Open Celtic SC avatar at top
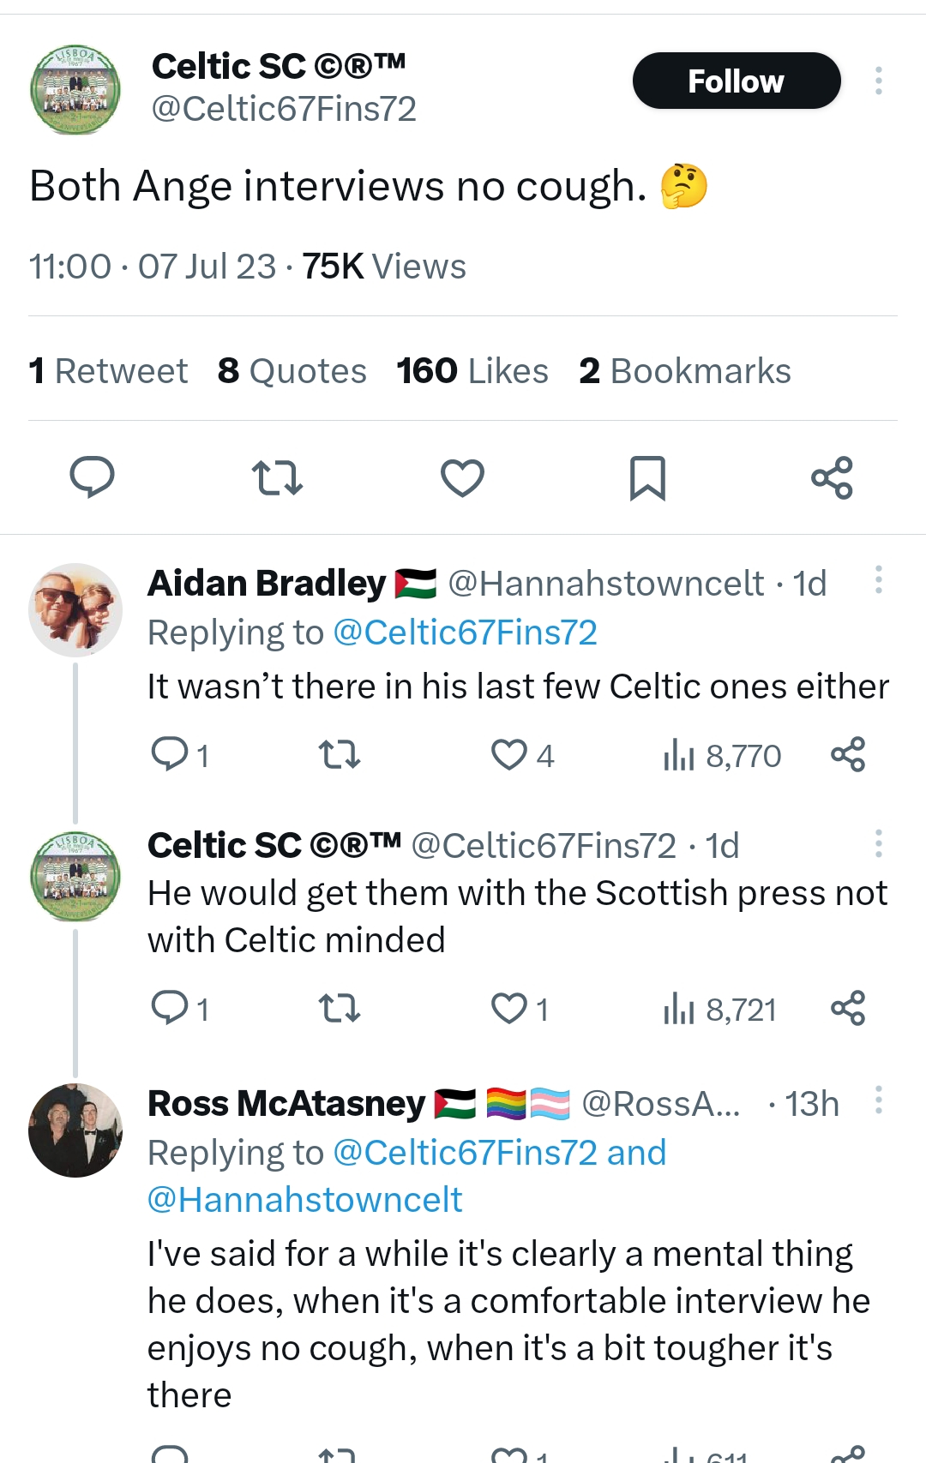Viewport: 926px width, 1463px height. 75,90
